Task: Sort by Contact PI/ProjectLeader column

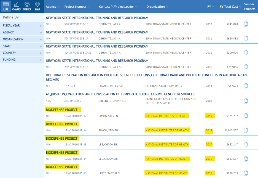Action: [118, 7]
